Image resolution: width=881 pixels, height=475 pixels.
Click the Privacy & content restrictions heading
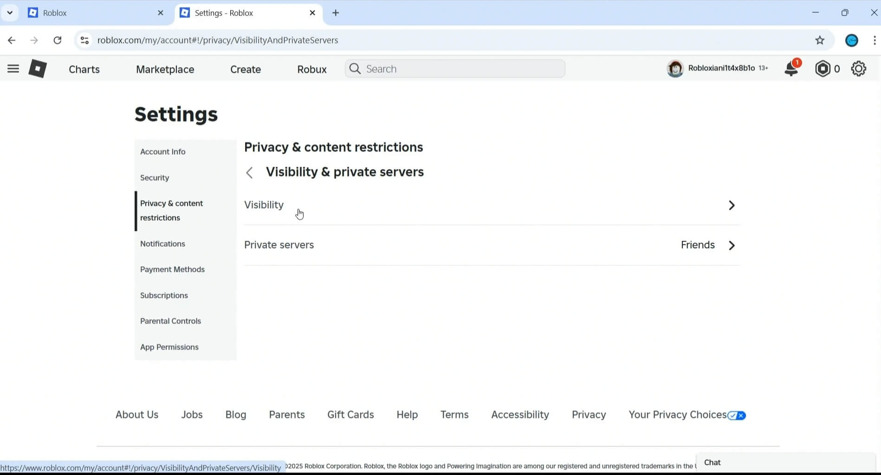(334, 147)
